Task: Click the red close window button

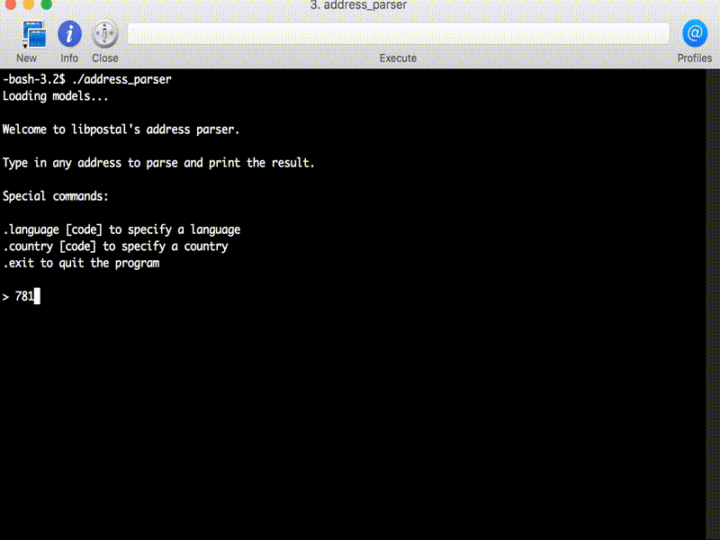Action: (10, 4)
